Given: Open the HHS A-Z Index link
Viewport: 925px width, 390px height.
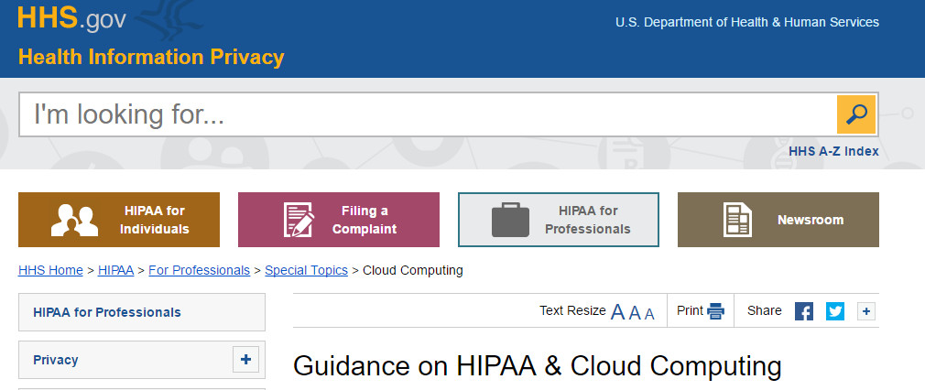Looking at the screenshot, I should (833, 152).
